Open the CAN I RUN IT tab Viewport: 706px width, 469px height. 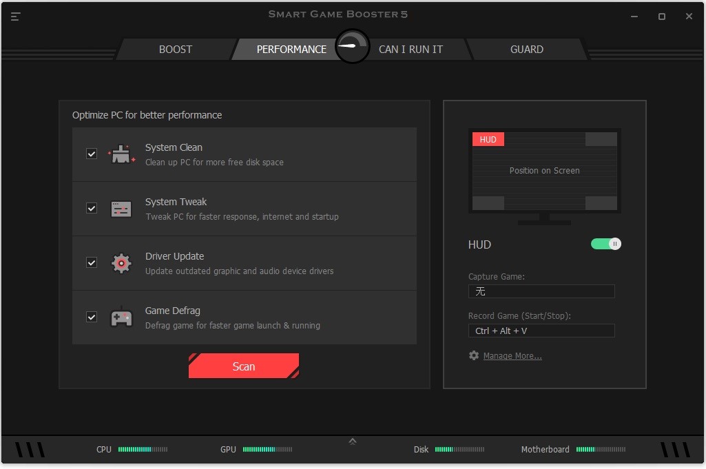point(411,49)
